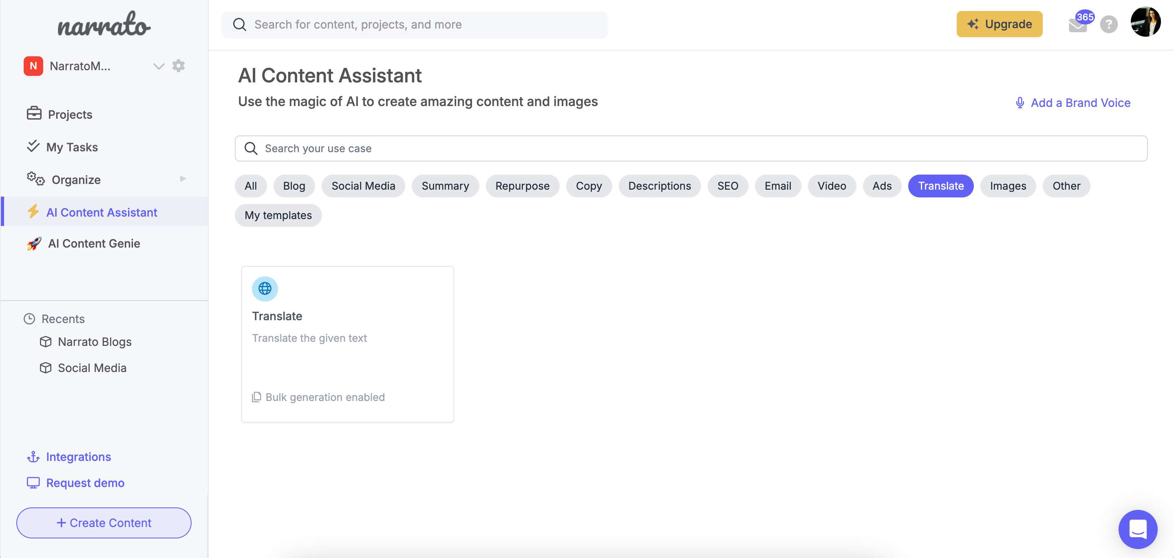The height and width of the screenshot is (558, 1174).
Task: Click the Request demo monitor icon
Action: tap(33, 482)
